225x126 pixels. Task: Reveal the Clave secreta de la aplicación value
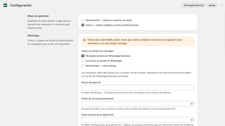[192, 120]
